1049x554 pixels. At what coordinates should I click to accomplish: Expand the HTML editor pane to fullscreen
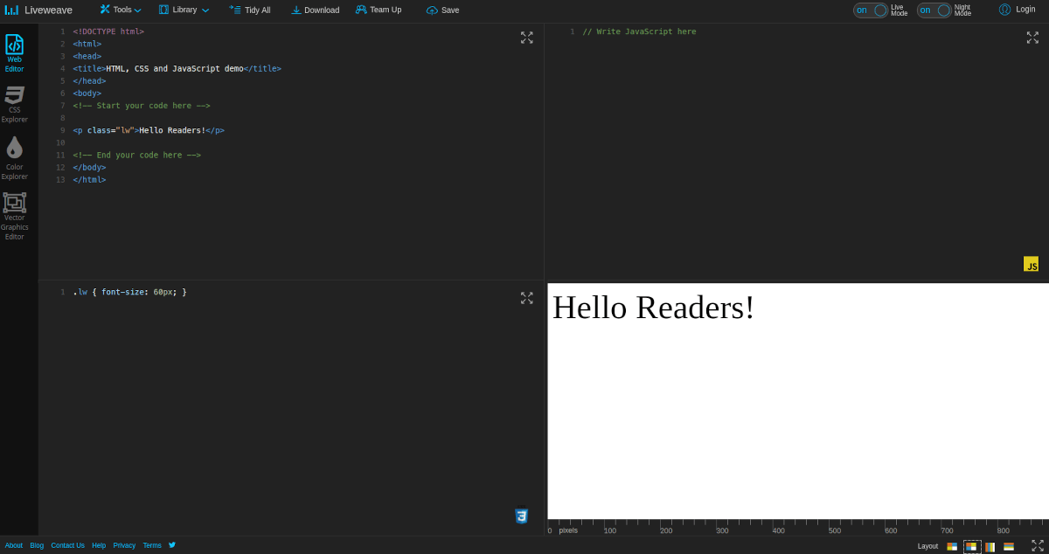[527, 38]
